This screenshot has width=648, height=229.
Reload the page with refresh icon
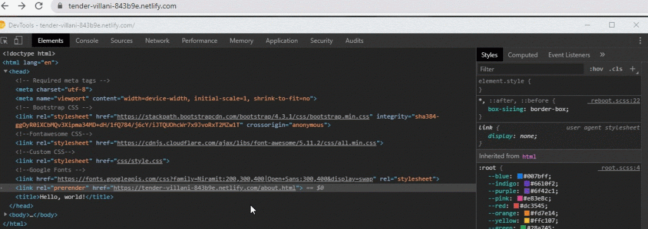point(39,6)
